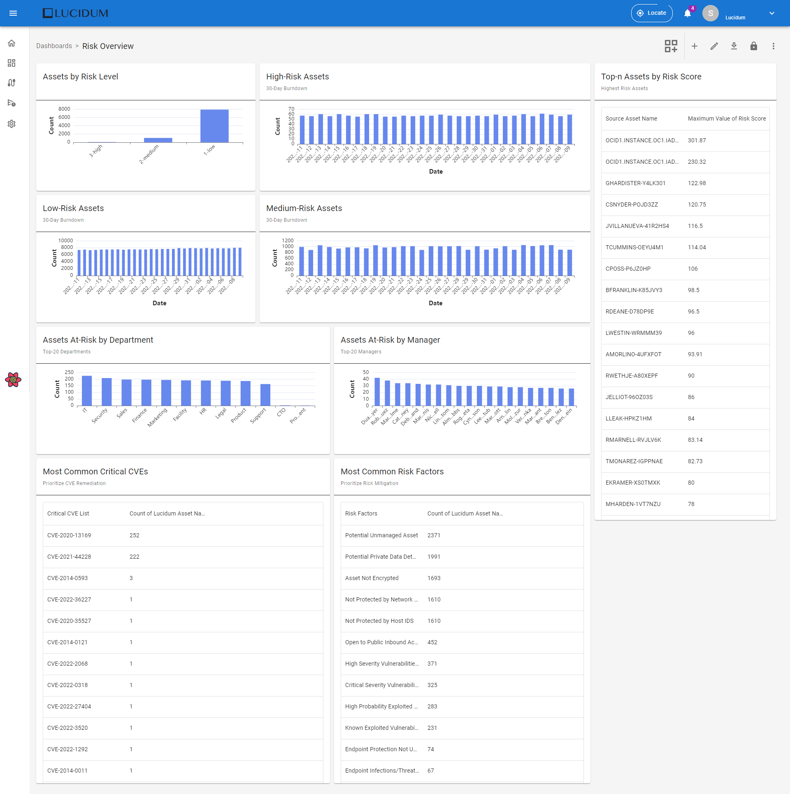The image size is (790, 794).
Task: Click the add chart grid icon
Action: pyautogui.click(x=671, y=46)
